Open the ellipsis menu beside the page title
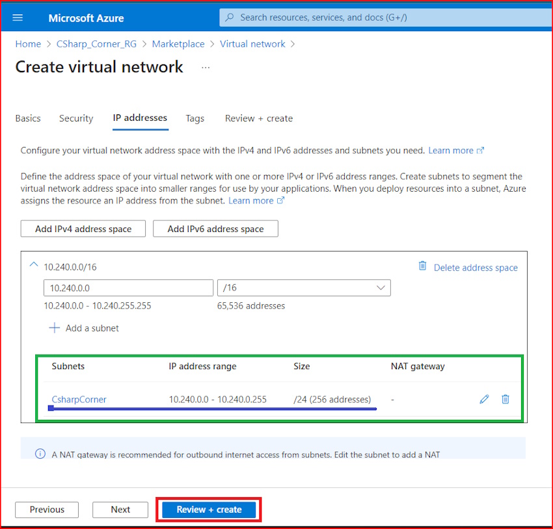The image size is (553, 529). coord(206,68)
